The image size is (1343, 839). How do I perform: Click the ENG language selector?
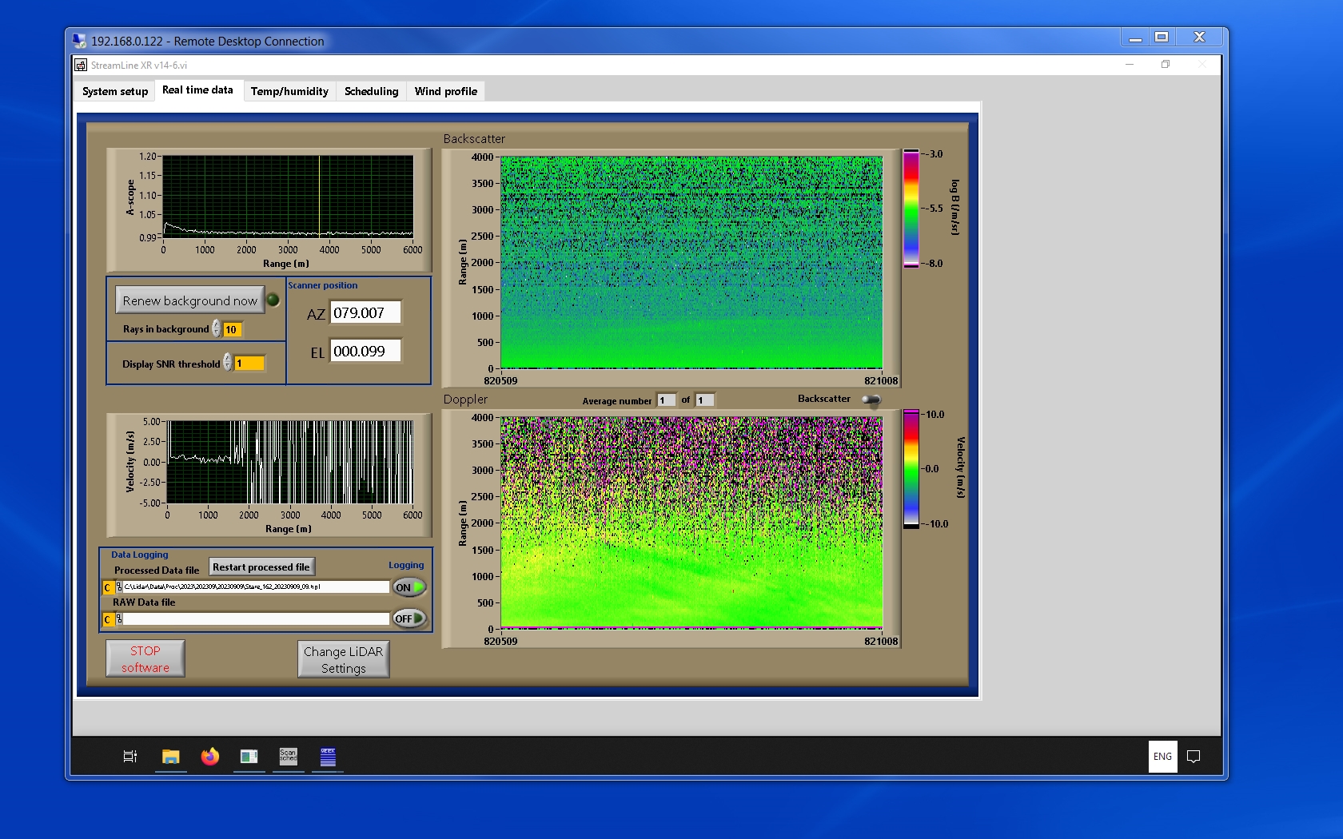pos(1162,756)
